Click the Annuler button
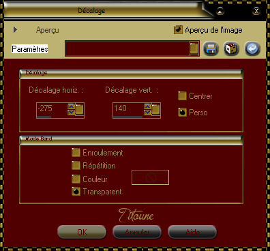270x251 pixels. coord(137,232)
